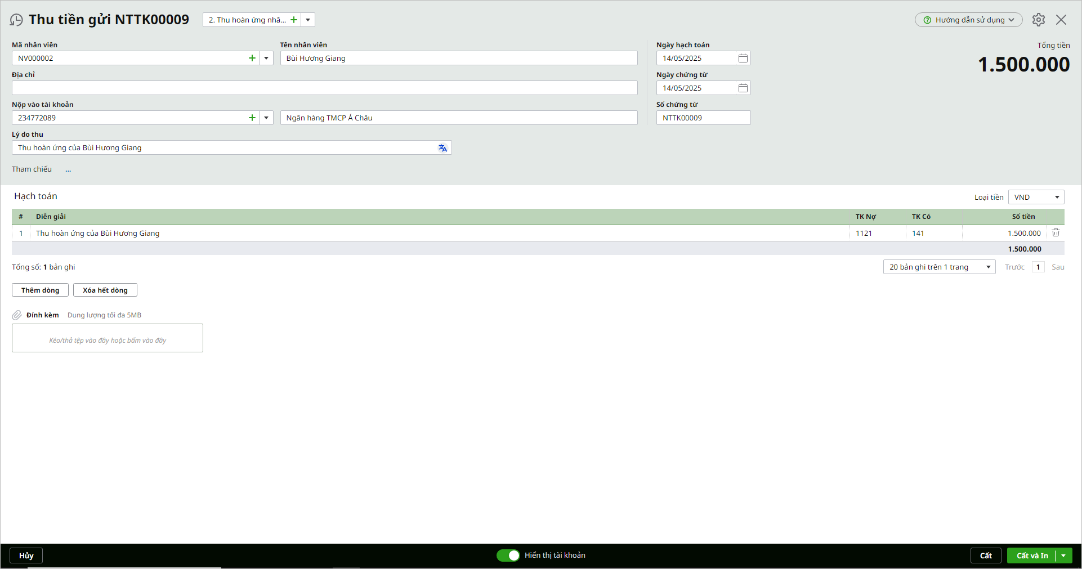
Task: Click the Đính kèm paperclip icon
Action: (x=17, y=315)
